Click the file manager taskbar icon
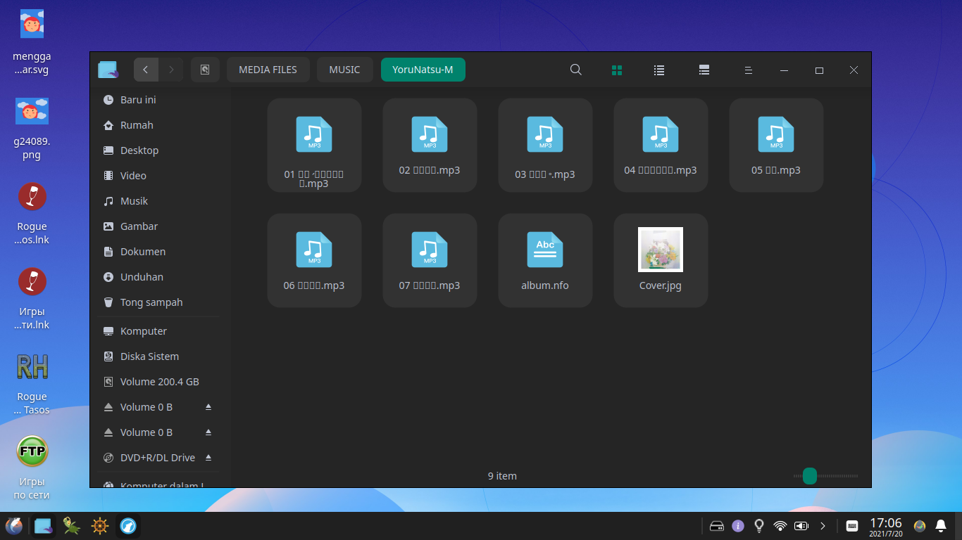 (43, 525)
